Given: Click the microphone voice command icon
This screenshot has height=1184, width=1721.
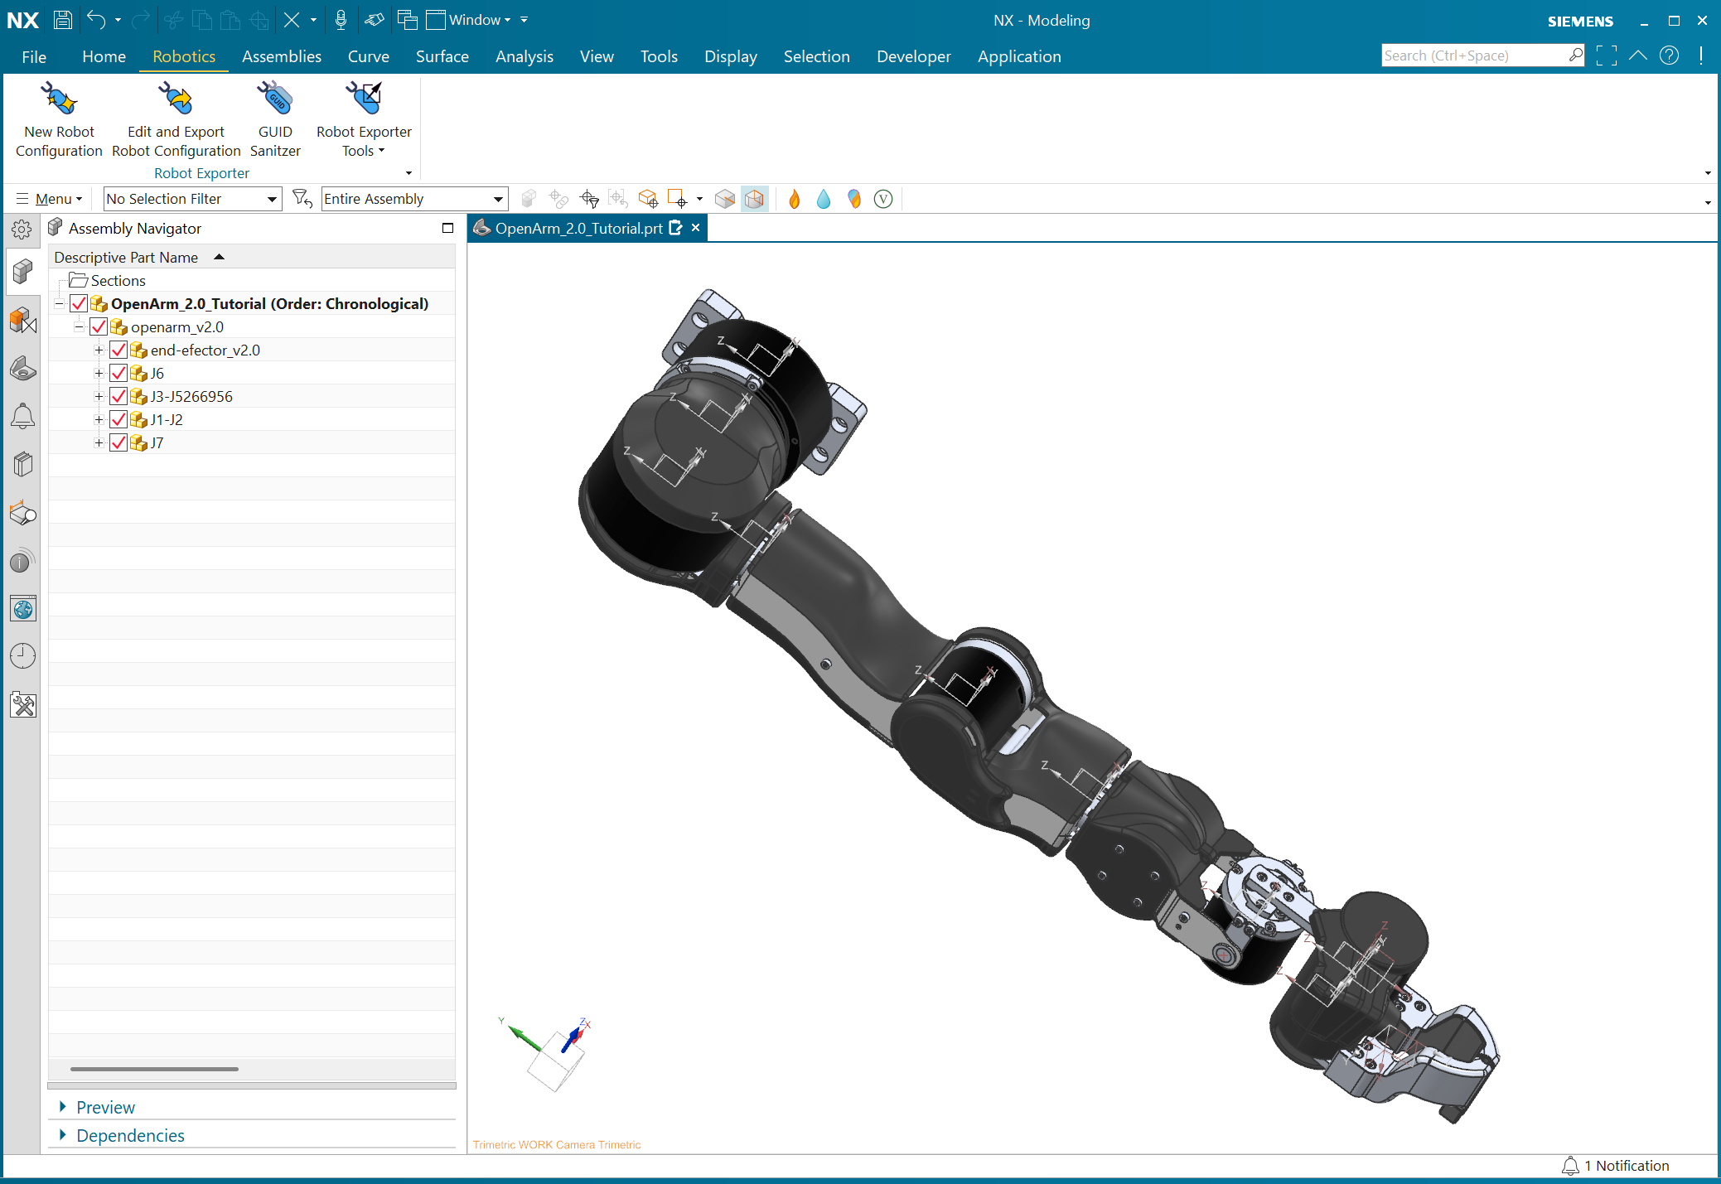Looking at the screenshot, I should pos(341,20).
